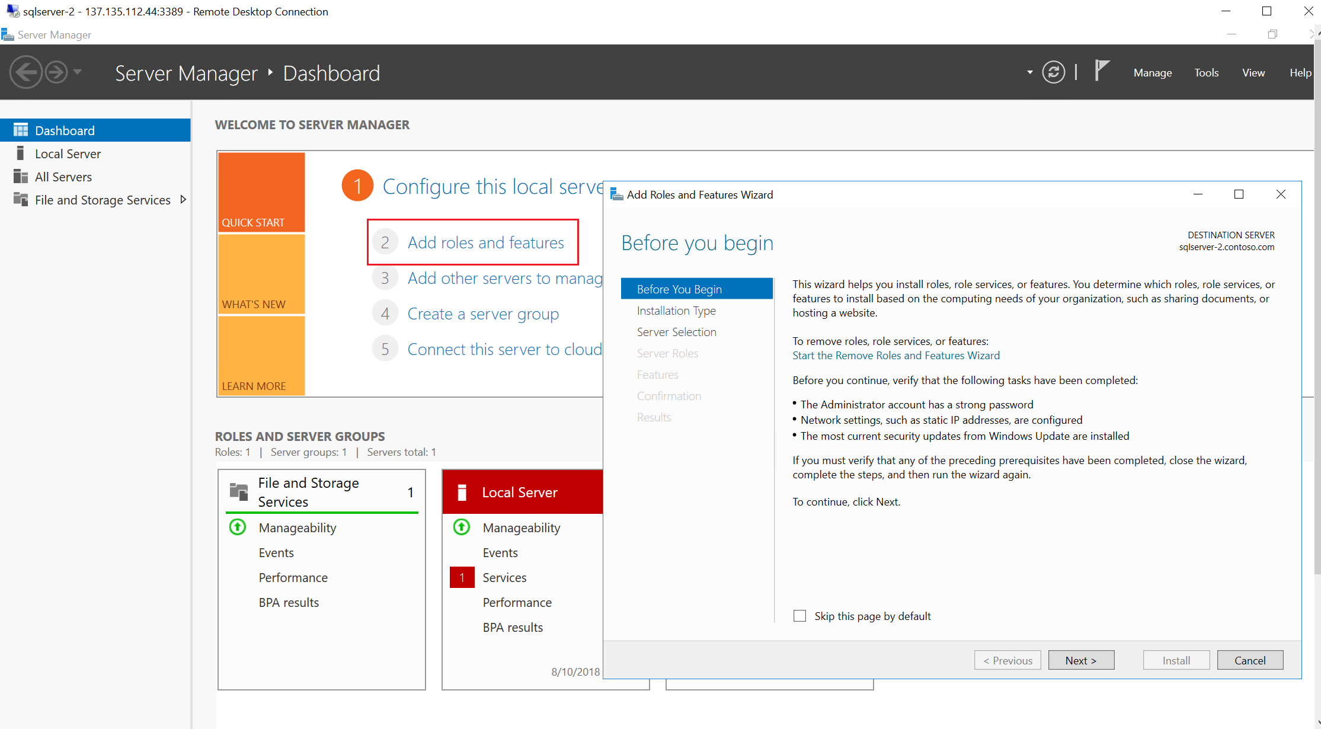Click the red Services alert badge
Screen dimensions: 1321x729
tap(462, 577)
